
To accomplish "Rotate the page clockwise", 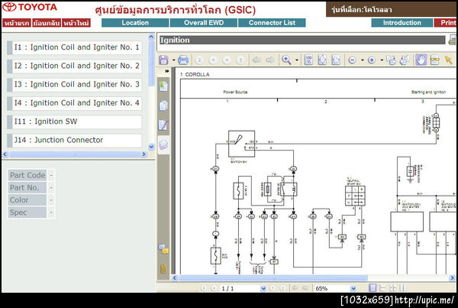I will coord(391,60).
